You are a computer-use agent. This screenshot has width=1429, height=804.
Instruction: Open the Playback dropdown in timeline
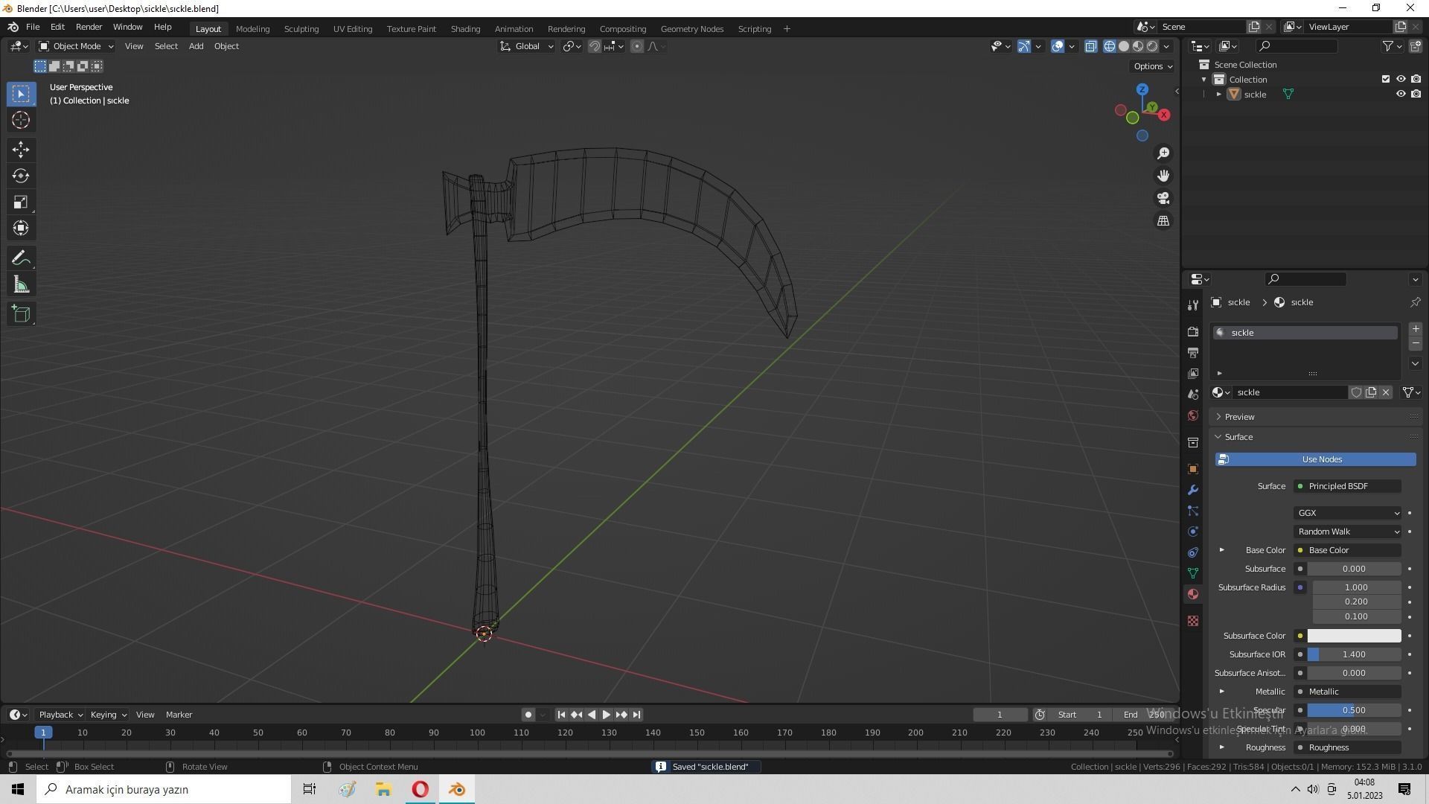click(60, 715)
